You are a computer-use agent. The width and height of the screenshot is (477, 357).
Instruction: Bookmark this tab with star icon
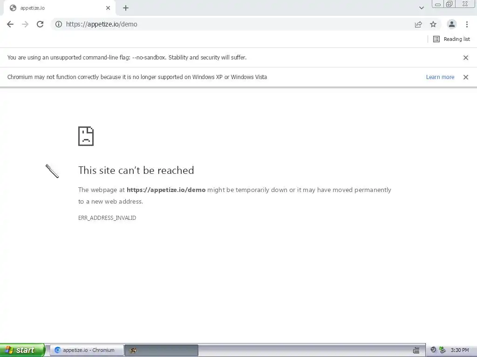(x=433, y=24)
